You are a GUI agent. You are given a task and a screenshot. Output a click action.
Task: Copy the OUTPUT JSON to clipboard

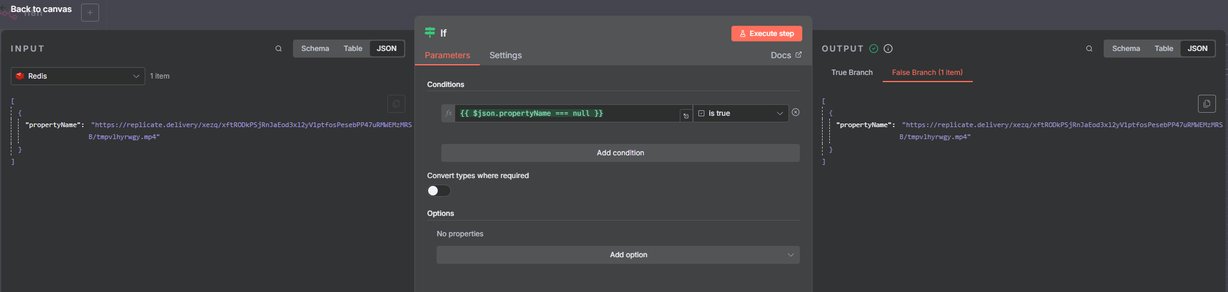[x=1207, y=104]
